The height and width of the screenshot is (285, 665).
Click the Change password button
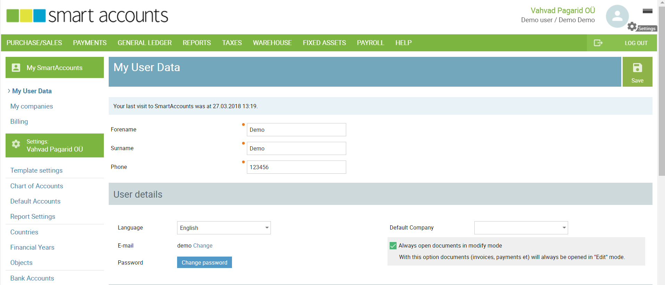[205, 262]
